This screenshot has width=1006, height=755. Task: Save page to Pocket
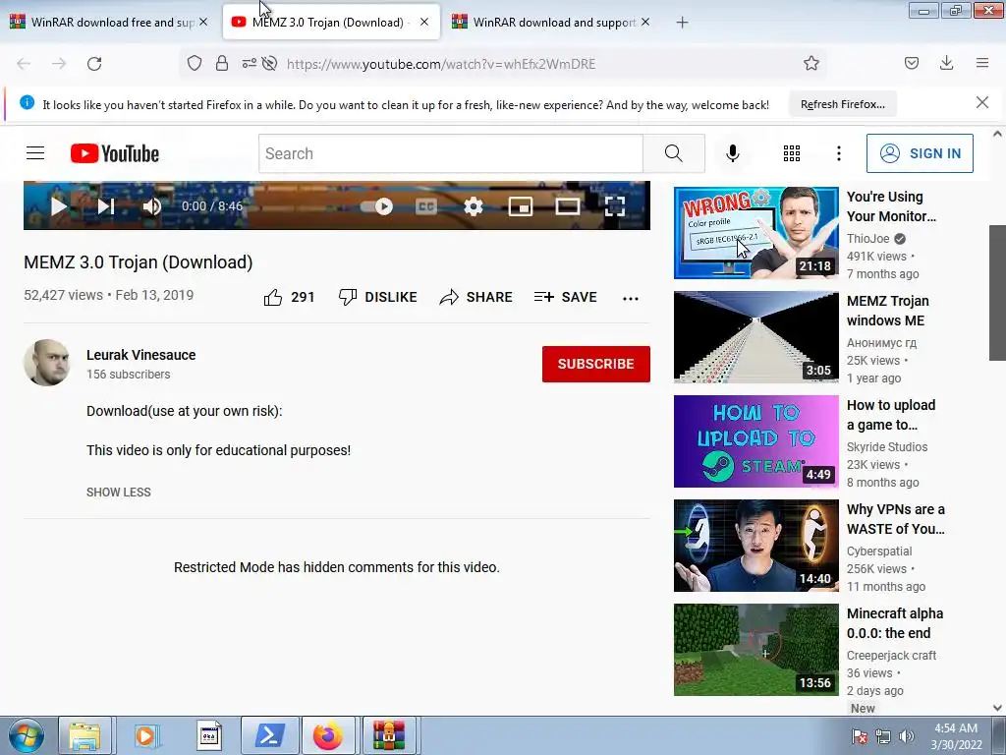click(912, 63)
